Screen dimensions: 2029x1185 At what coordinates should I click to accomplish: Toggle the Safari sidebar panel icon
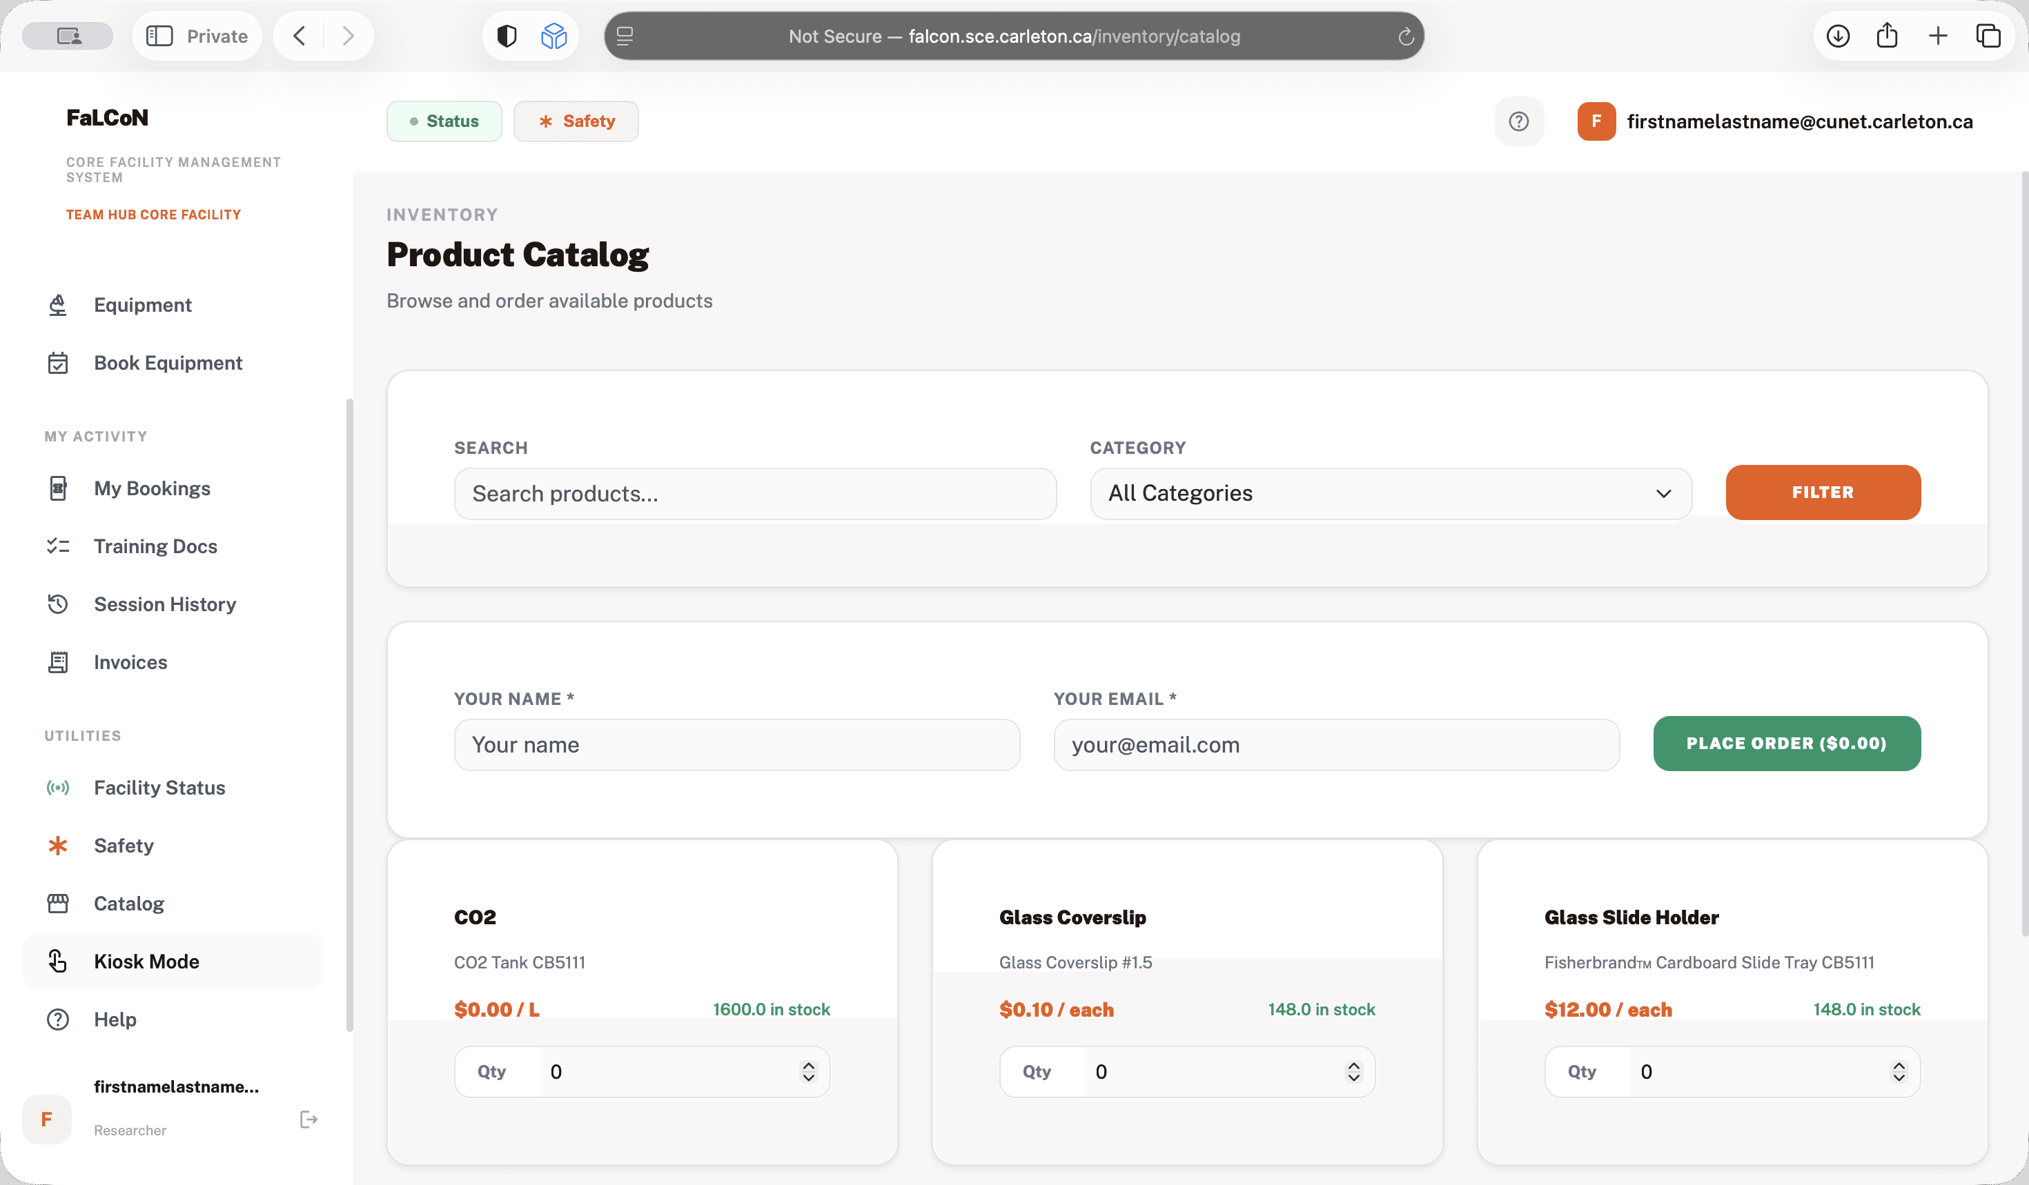[159, 36]
